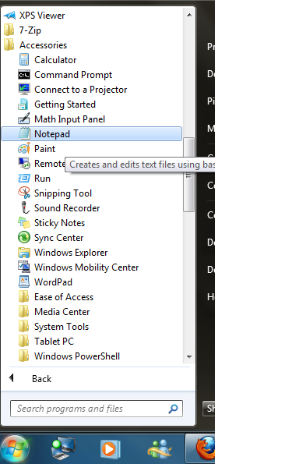The height and width of the screenshot is (464, 292).
Task: Focus the Search programs and files box
Action: [x=97, y=409]
